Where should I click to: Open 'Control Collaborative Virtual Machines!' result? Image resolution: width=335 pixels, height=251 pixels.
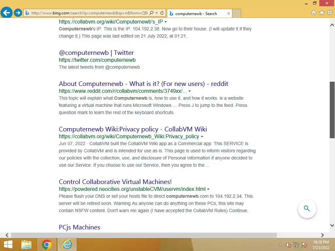[115, 182]
